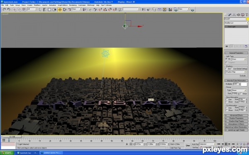This screenshot has width=249, height=155.
Task: Toggle the light On checkbox in Light Type
Action: (x=227, y=59)
